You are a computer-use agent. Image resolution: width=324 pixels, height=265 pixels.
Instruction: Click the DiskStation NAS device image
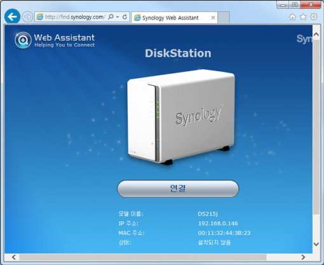(x=181, y=116)
